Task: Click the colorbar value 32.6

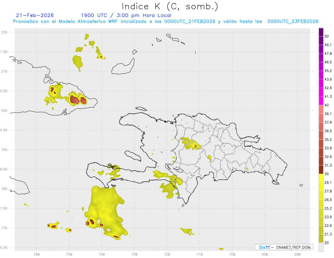Action: coord(328,157)
